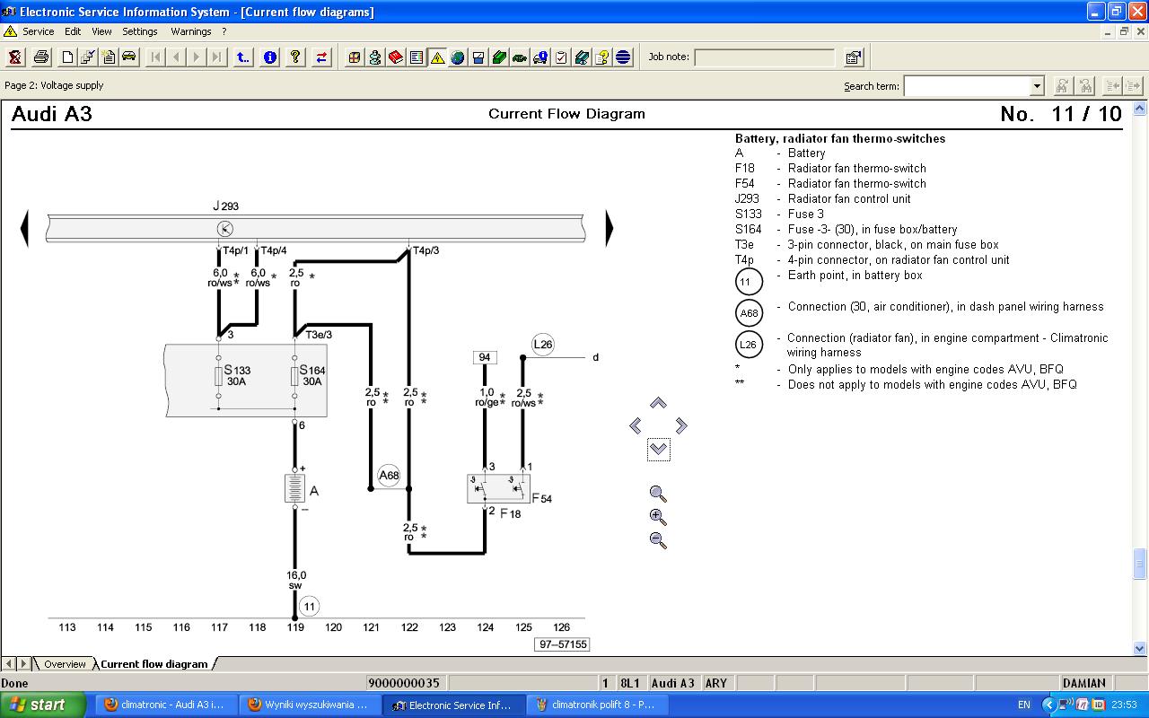The height and width of the screenshot is (718, 1149).
Task: Click the zoom in magnifier icon
Action: [658, 517]
